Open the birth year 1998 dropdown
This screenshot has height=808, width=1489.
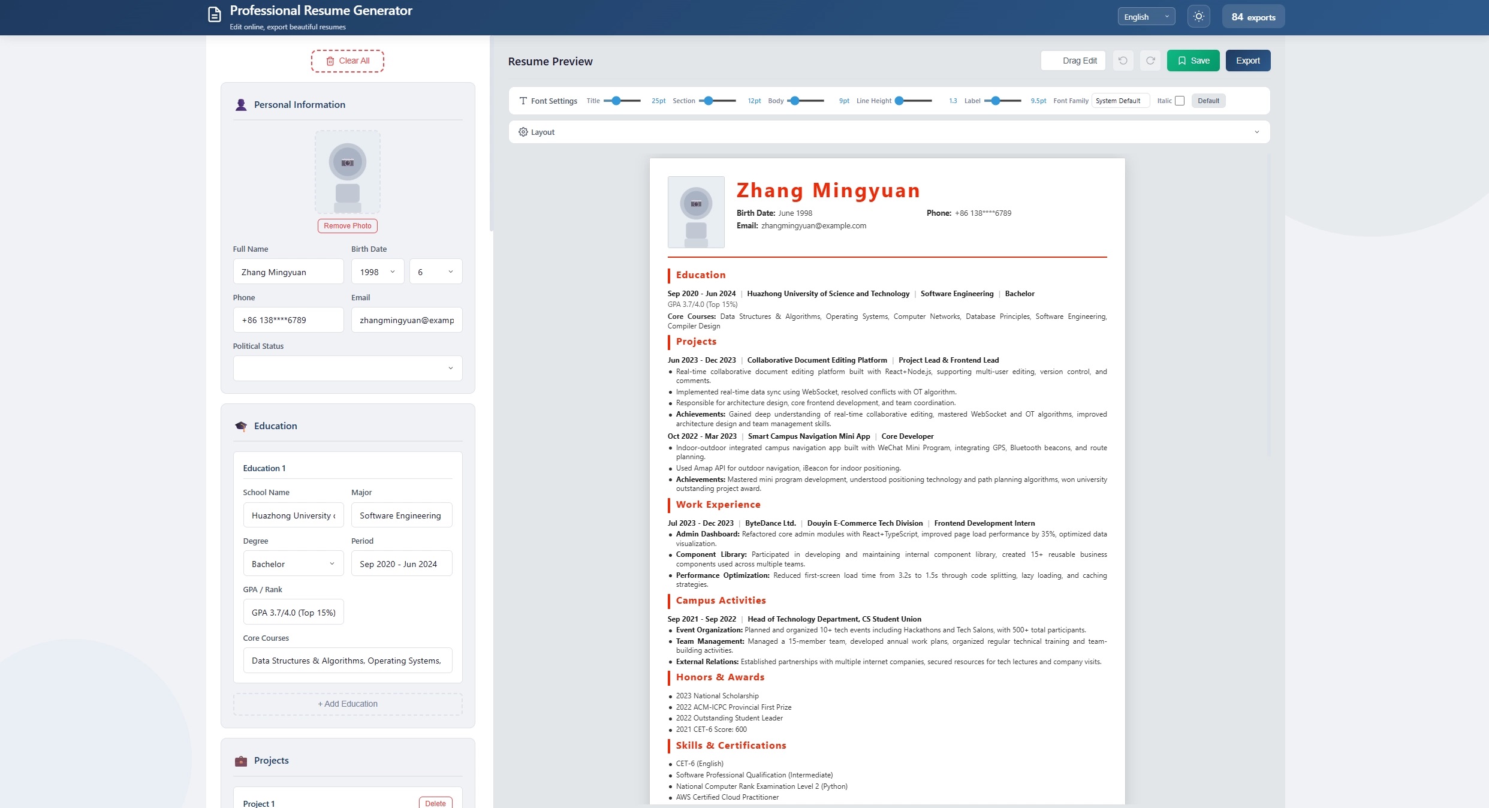coord(378,272)
